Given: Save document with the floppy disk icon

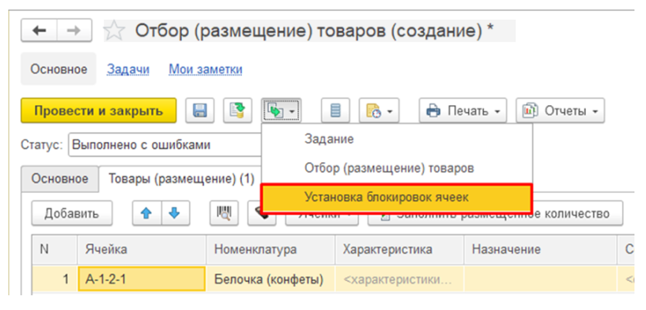Looking at the screenshot, I should pyautogui.click(x=200, y=110).
